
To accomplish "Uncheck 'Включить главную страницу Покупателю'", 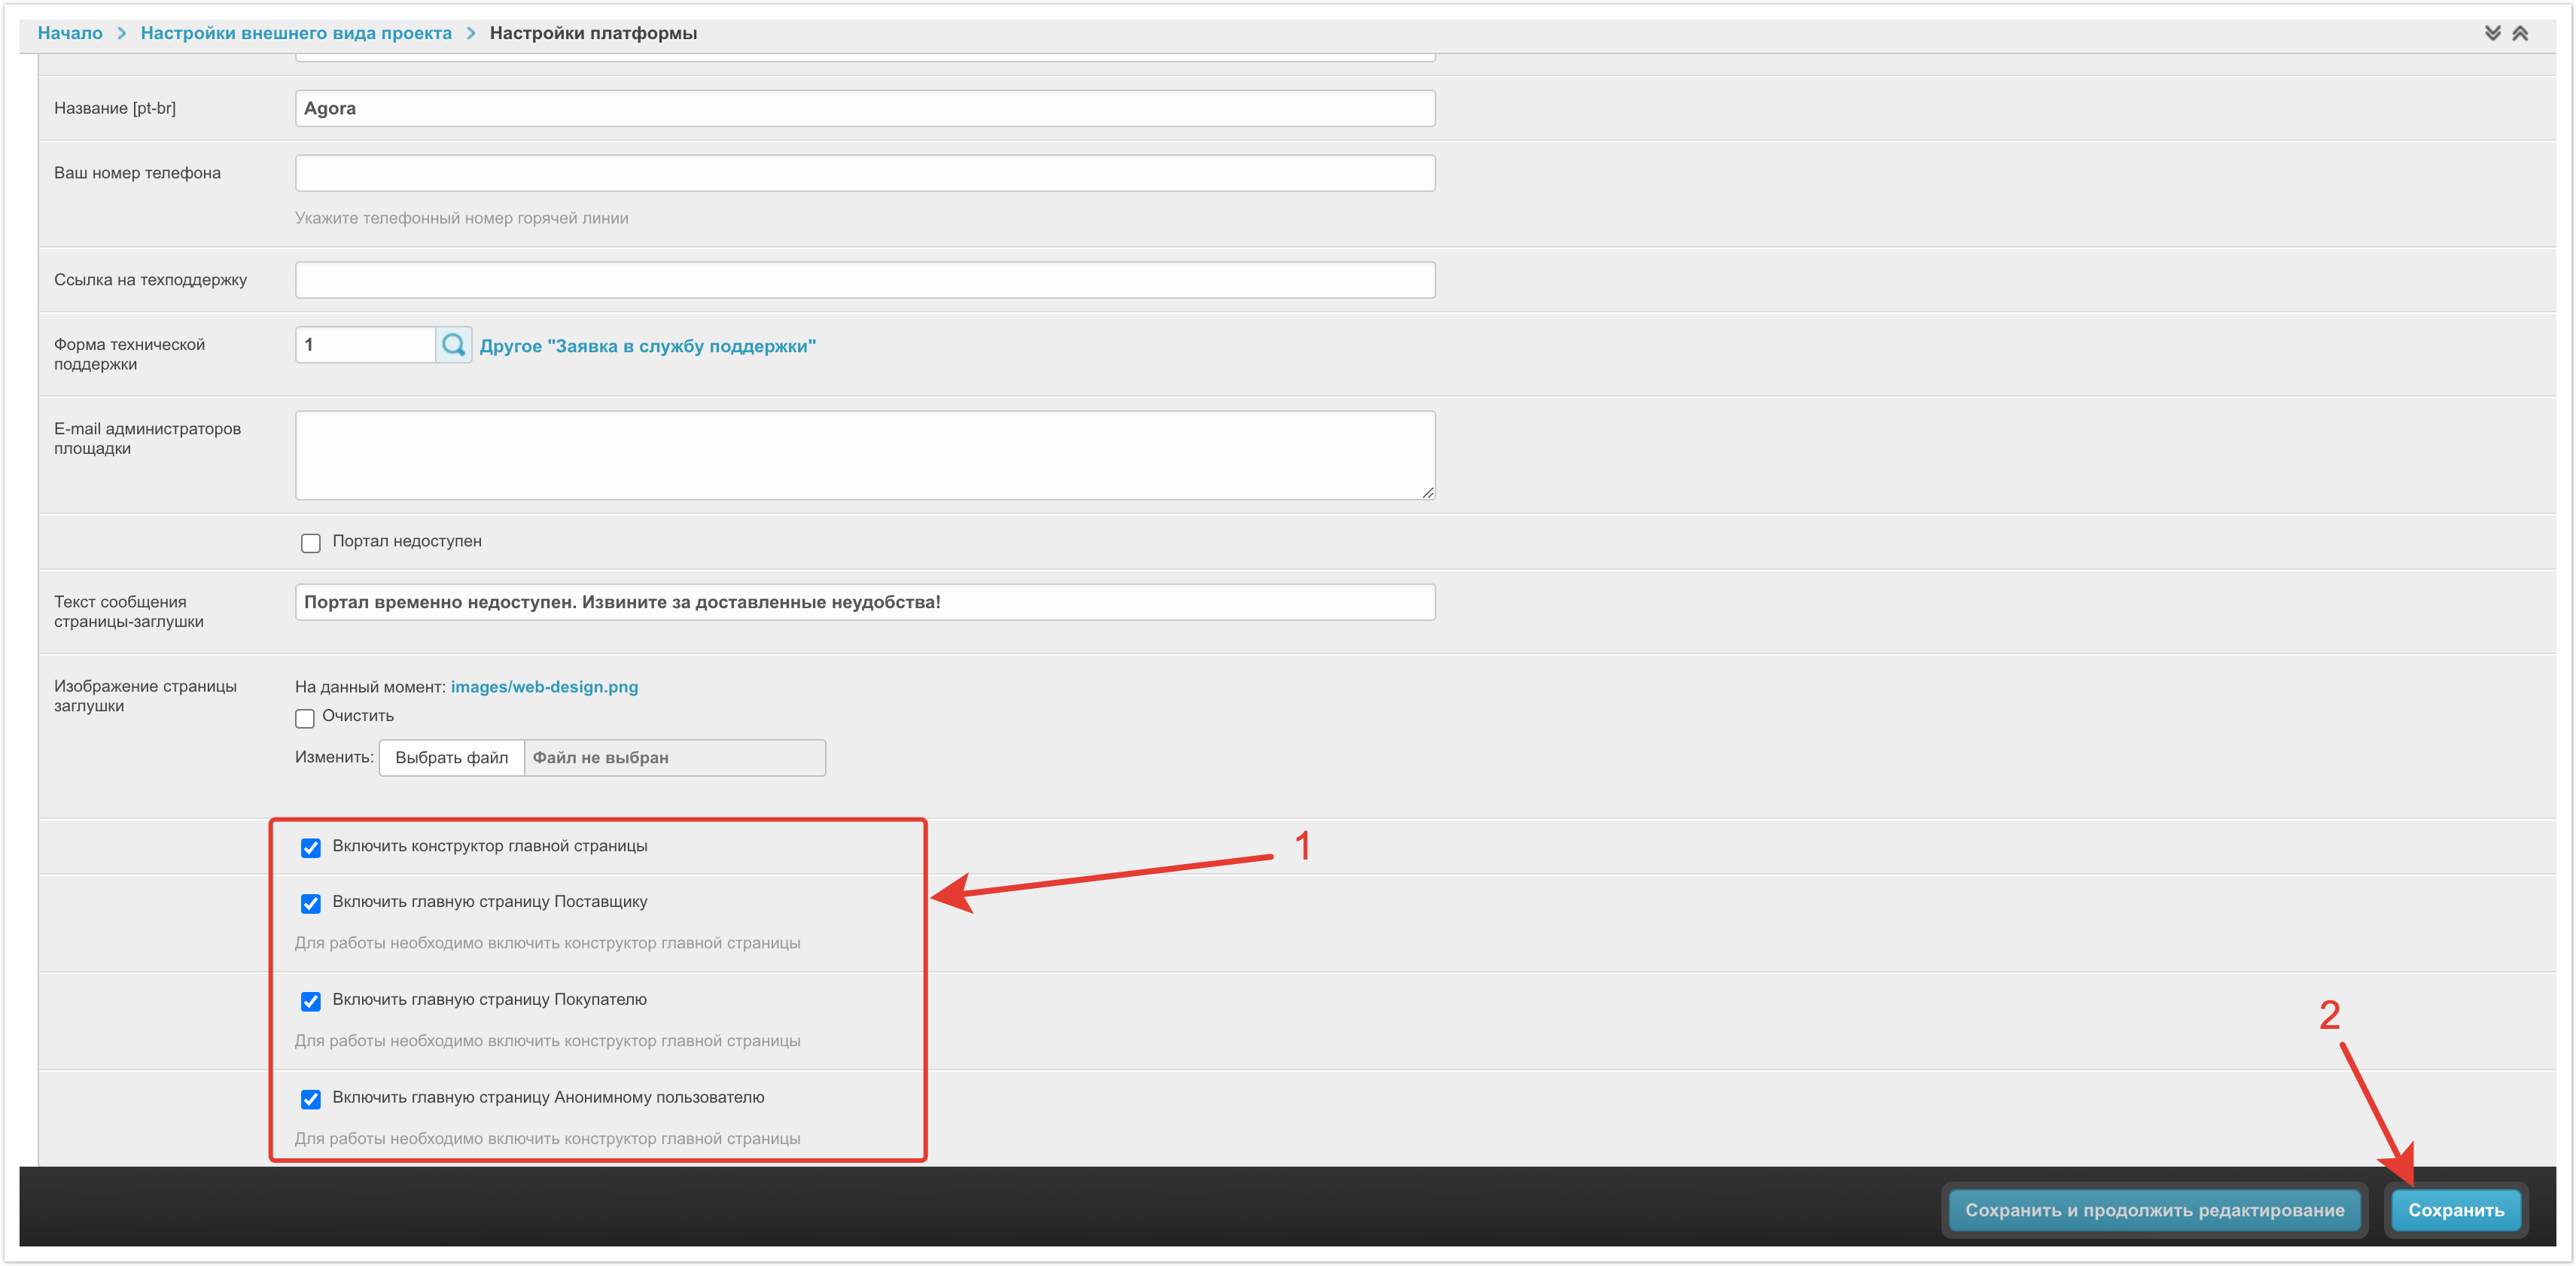I will (x=311, y=1002).
